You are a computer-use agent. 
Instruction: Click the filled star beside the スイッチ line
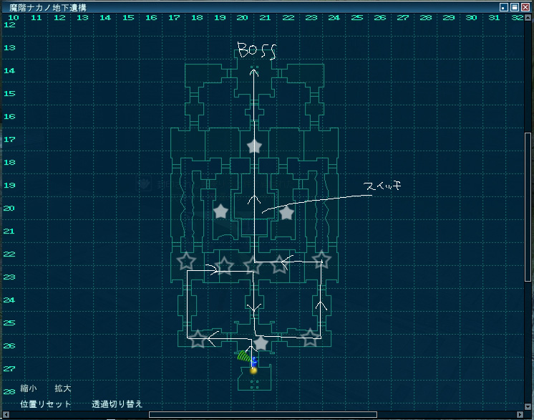coord(286,213)
